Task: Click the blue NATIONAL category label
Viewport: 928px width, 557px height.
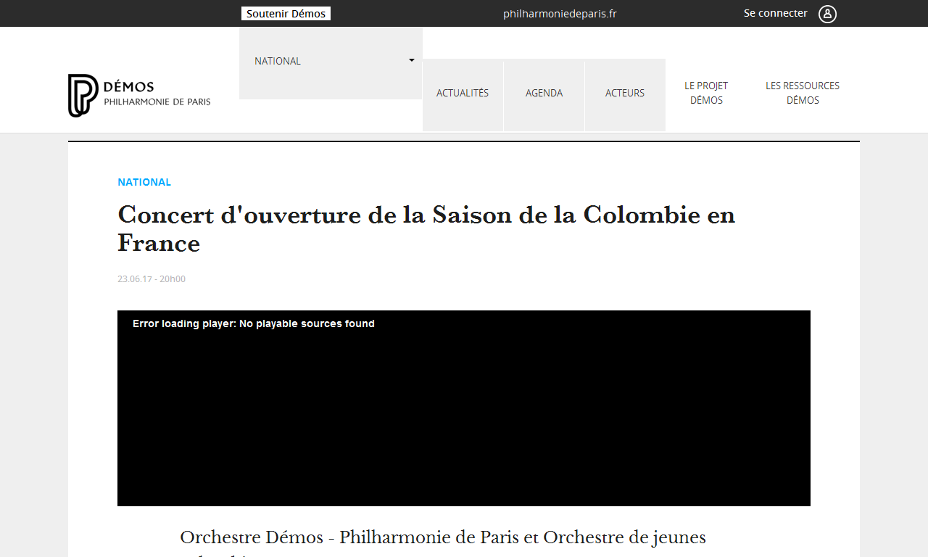Action: click(x=144, y=182)
